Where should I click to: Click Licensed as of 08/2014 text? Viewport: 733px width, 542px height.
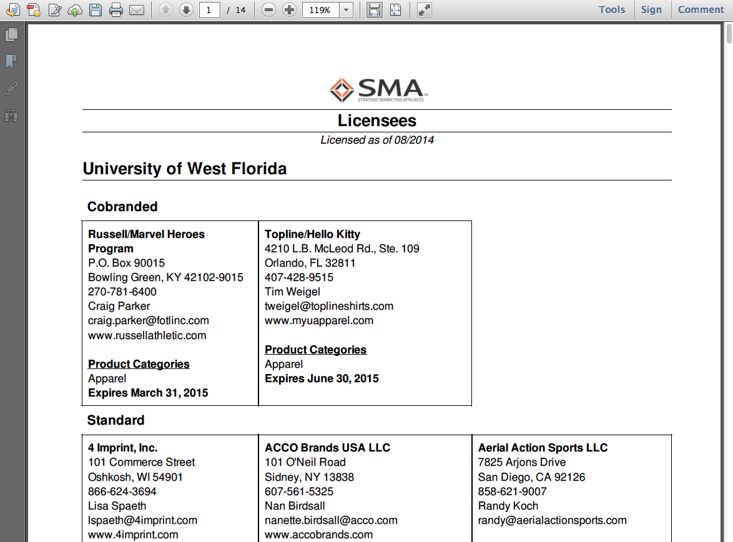(376, 140)
